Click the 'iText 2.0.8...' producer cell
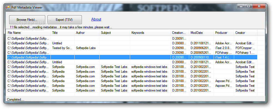 (x=224, y=48)
